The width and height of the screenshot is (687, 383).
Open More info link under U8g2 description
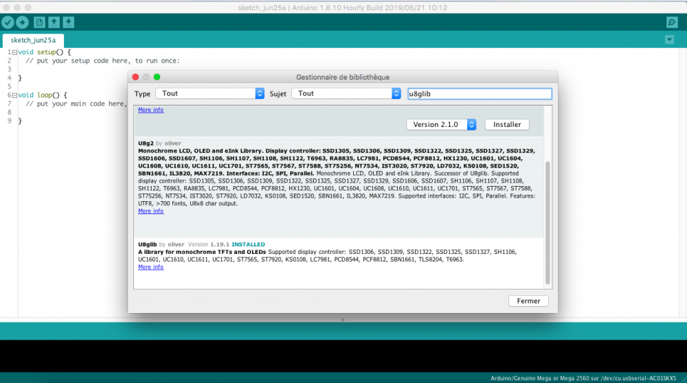coord(150,211)
